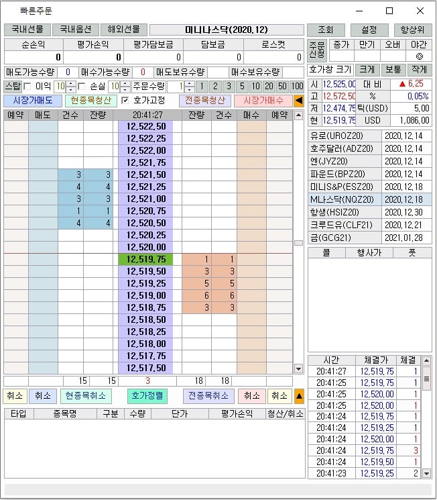Click the 청산/취소 column header
The image size is (437, 500).
285,414
